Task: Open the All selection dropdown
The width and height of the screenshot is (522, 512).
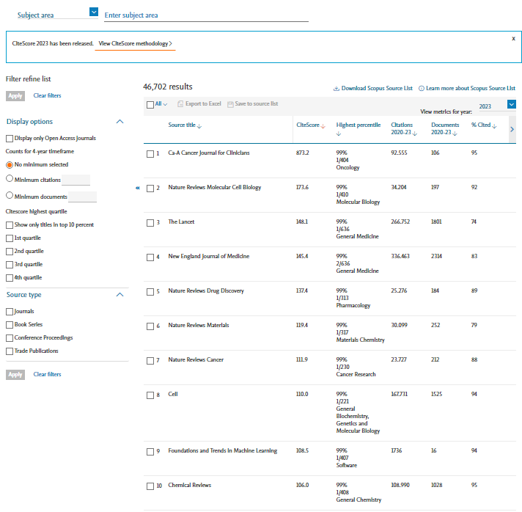Action: [x=161, y=104]
